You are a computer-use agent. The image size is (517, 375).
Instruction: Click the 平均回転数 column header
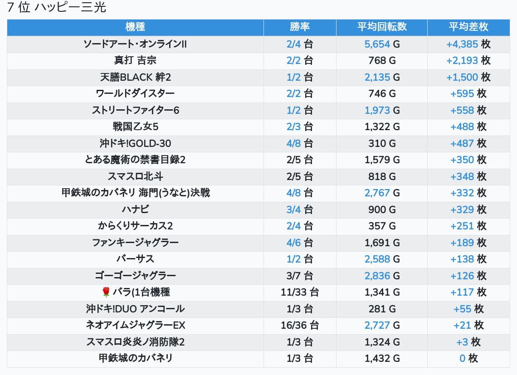(382, 27)
